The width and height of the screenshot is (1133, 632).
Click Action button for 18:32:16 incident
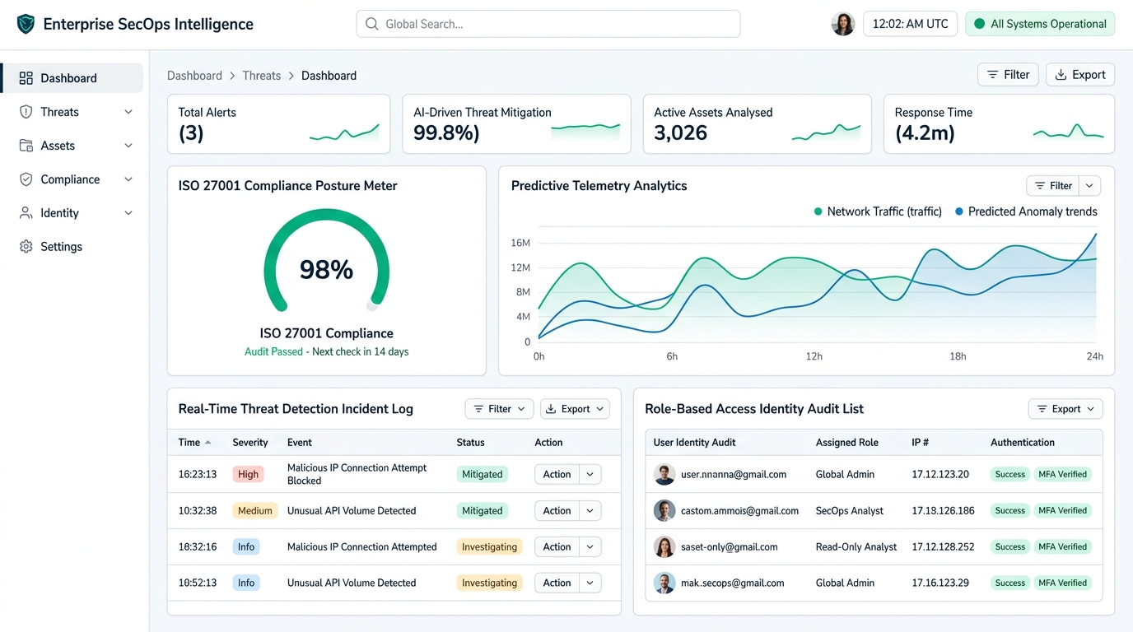557,546
